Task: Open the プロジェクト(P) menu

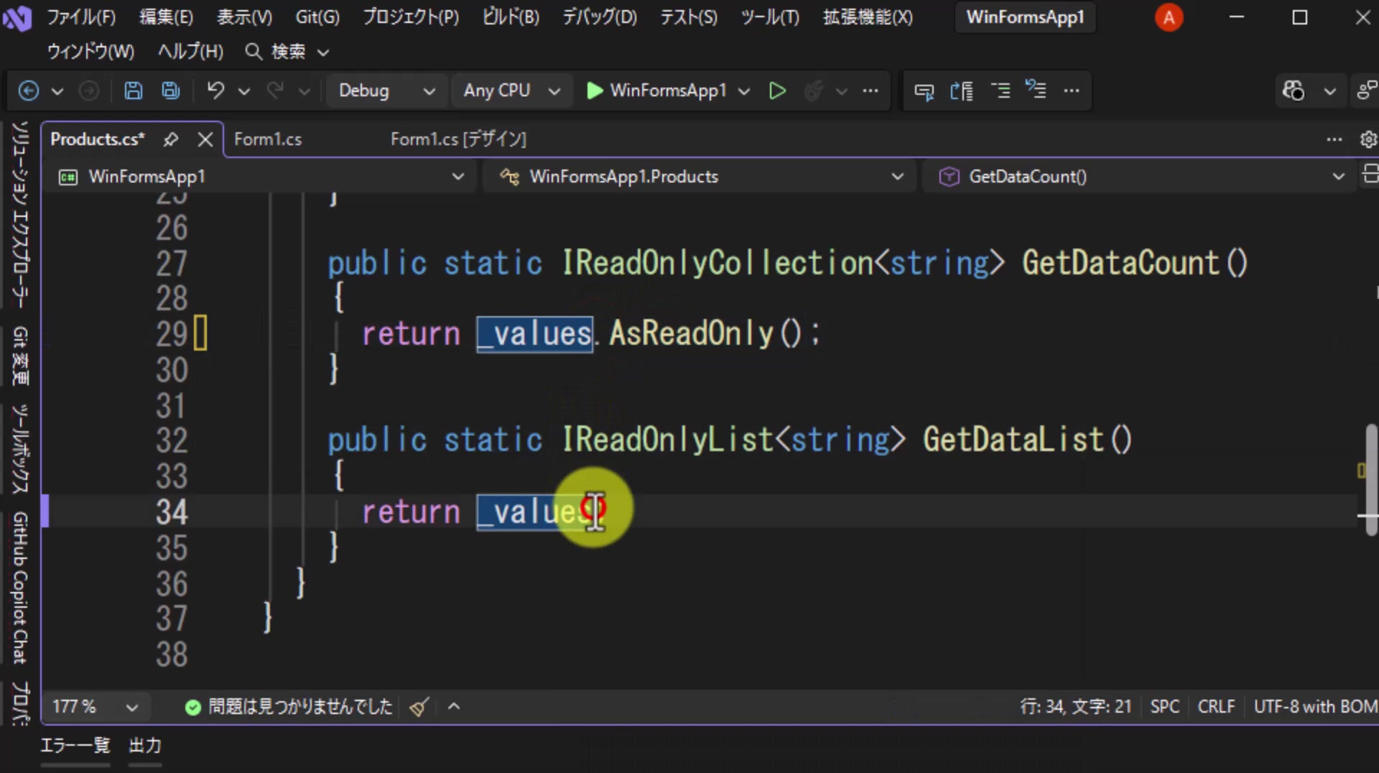Action: click(x=411, y=17)
